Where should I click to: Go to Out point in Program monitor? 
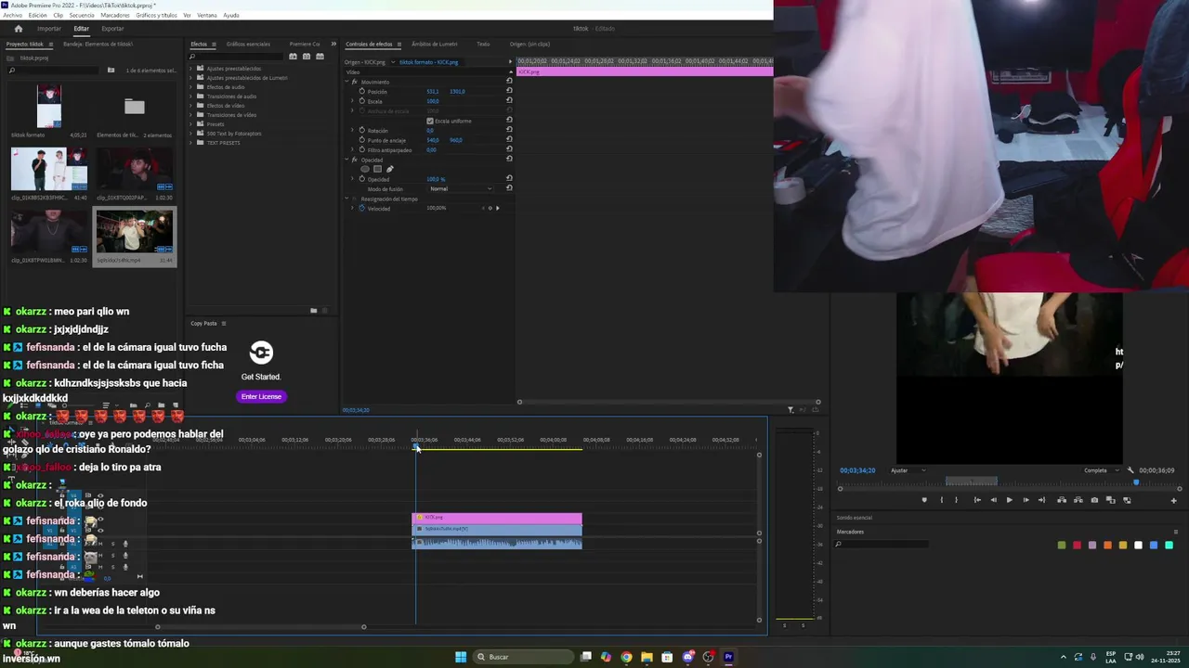tap(1041, 500)
